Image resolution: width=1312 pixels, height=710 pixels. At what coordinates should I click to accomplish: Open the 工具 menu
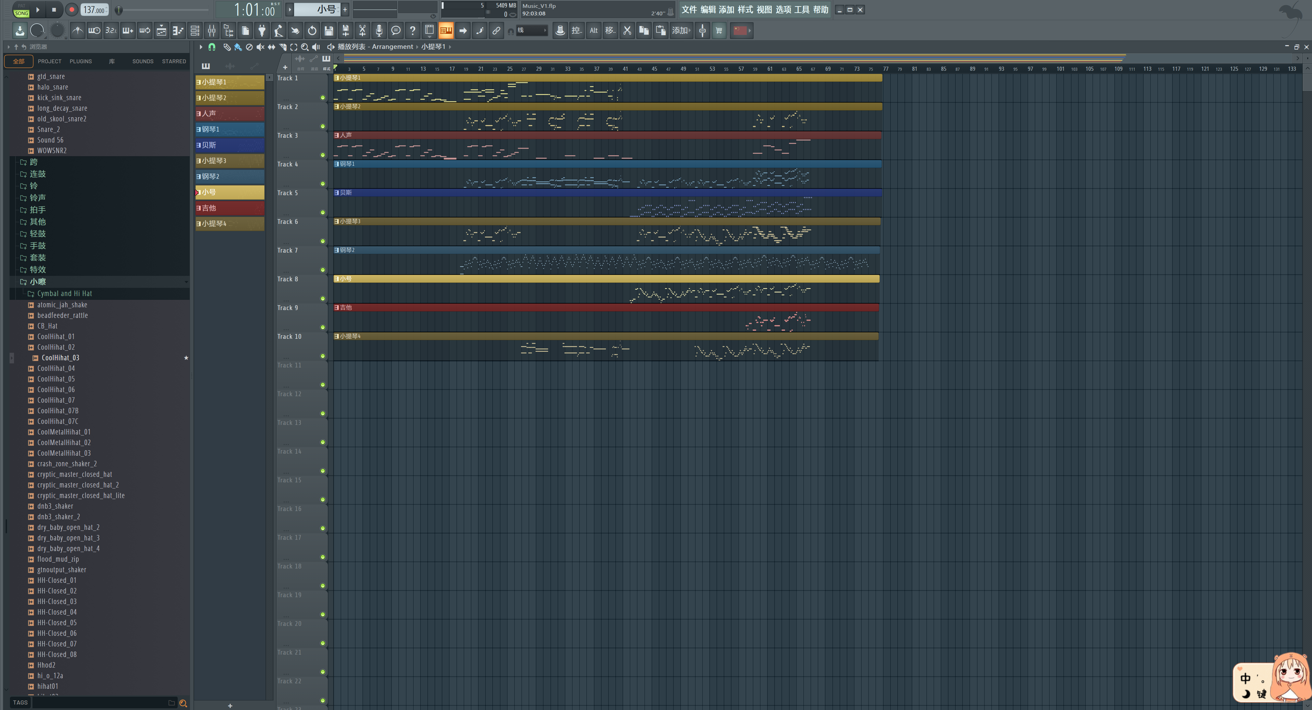[802, 10]
